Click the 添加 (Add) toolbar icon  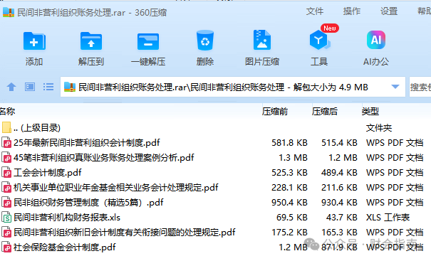[34, 41]
